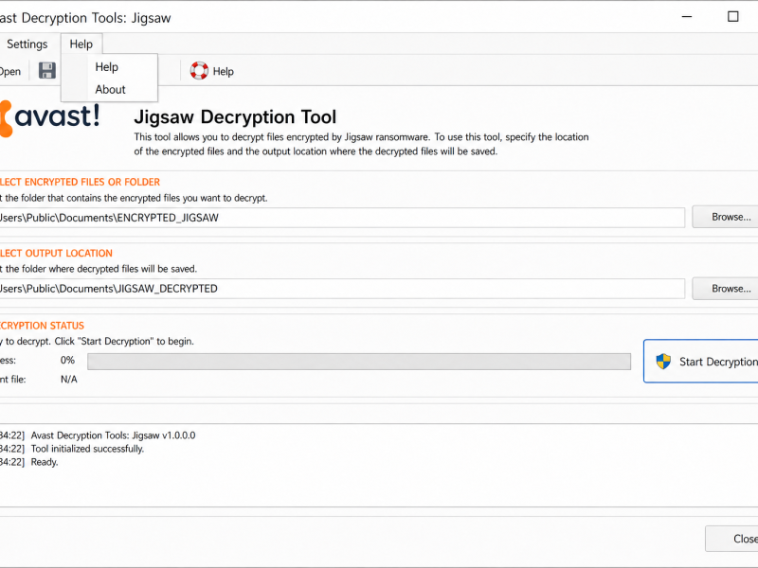The width and height of the screenshot is (758, 568).
Task: Click the shield icon on Start Decryption
Action: click(663, 362)
